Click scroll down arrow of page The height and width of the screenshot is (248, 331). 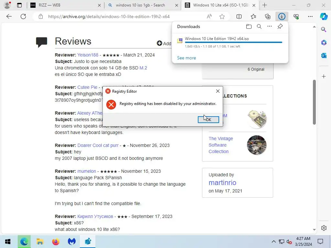coord(314,230)
